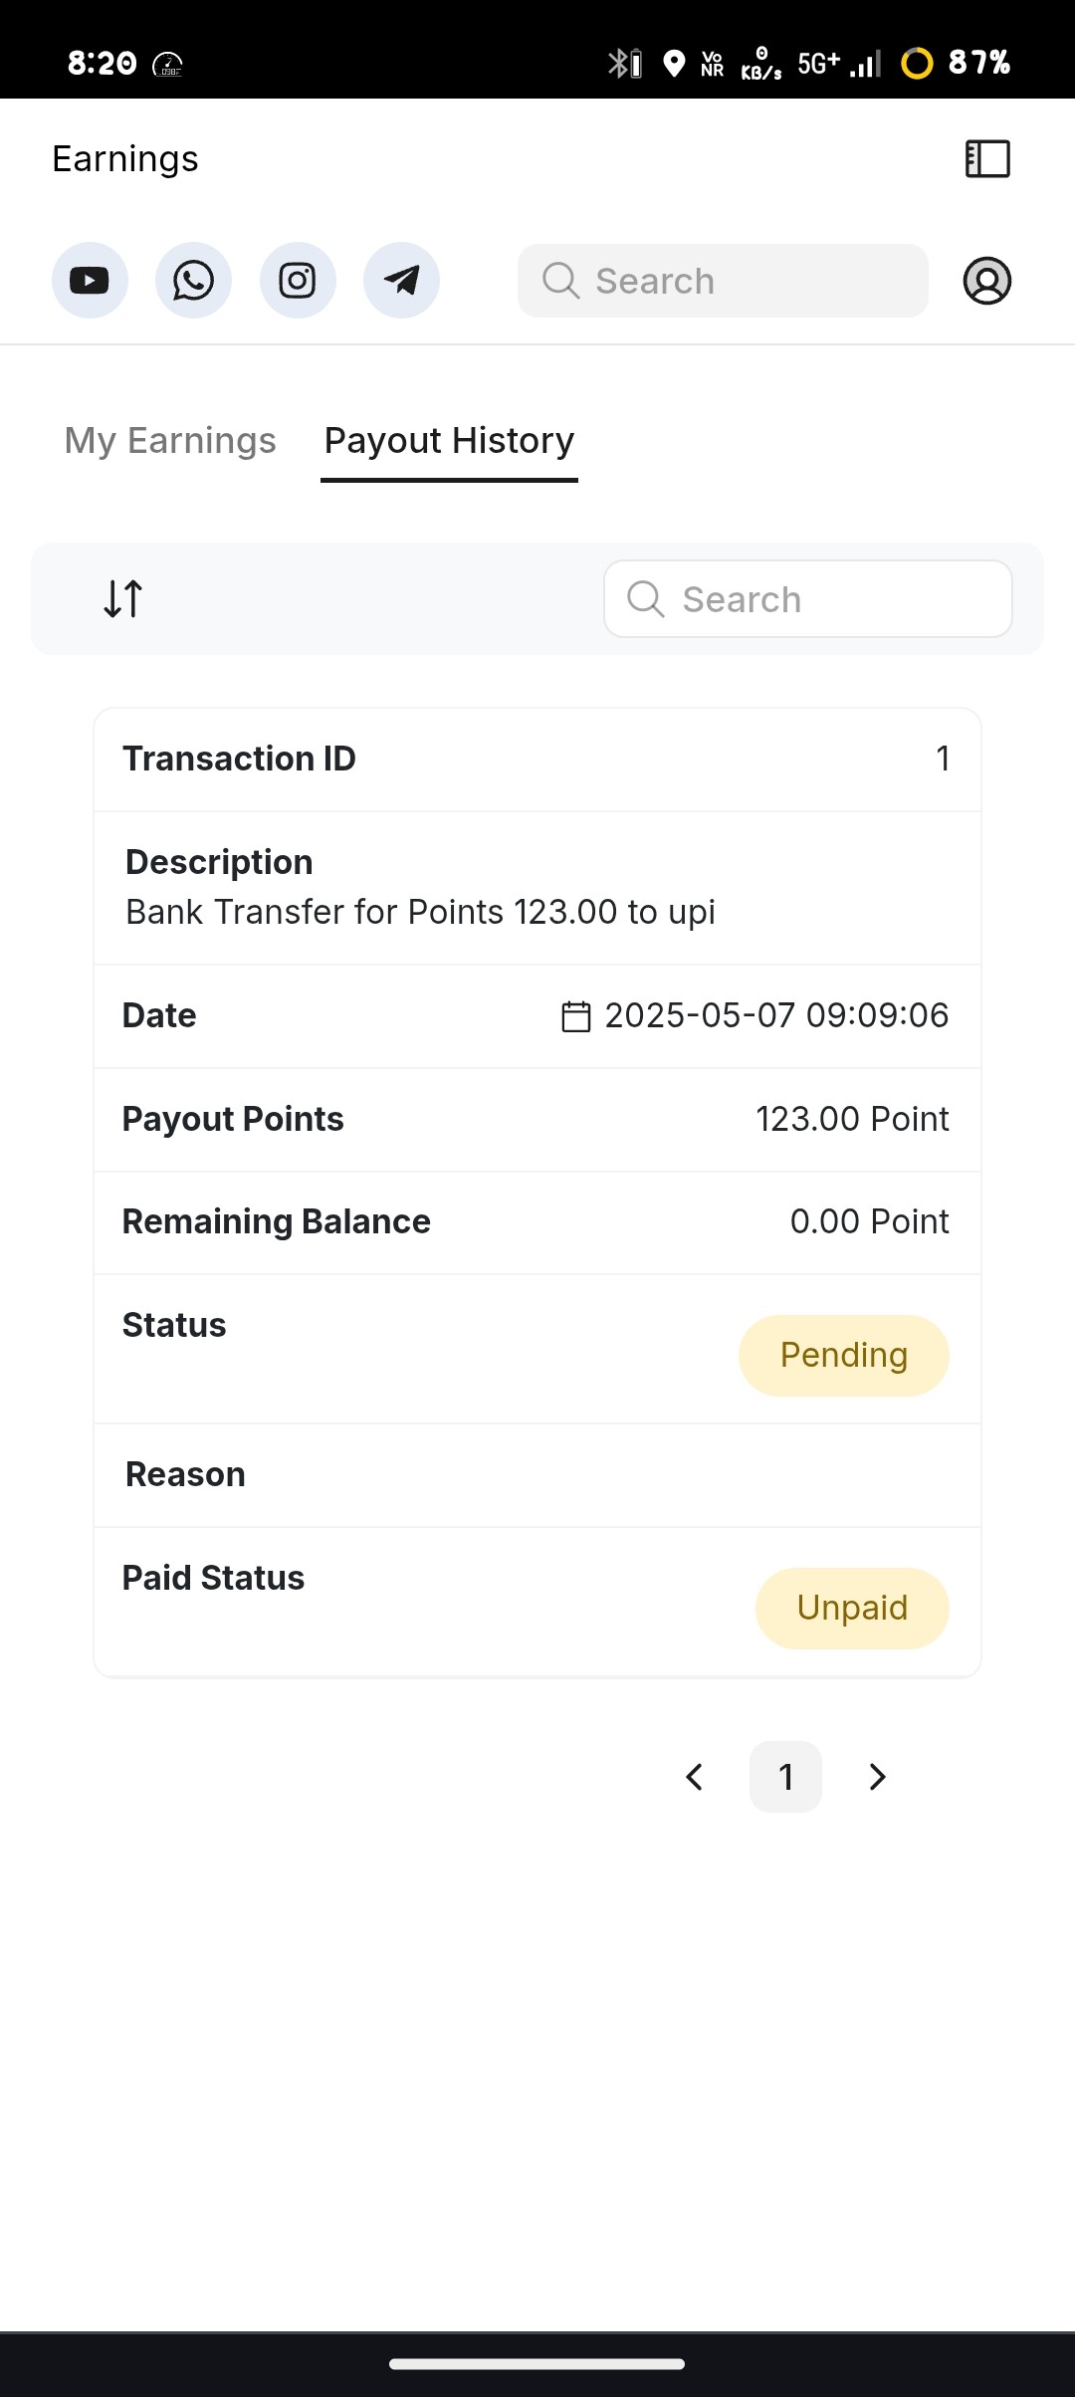Click the Unpaid paid-status badge

(x=852, y=1609)
